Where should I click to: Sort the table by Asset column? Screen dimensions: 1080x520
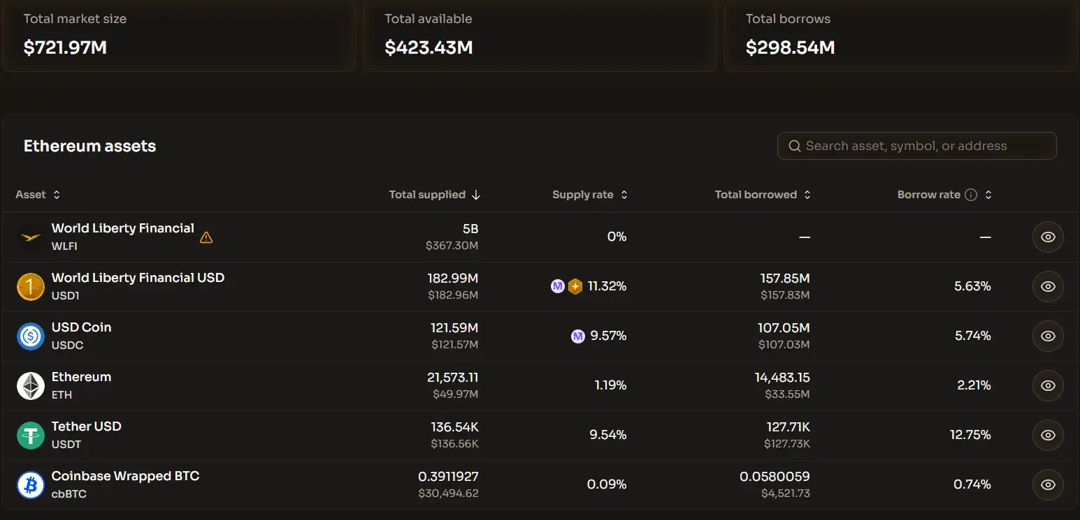pos(38,195)
